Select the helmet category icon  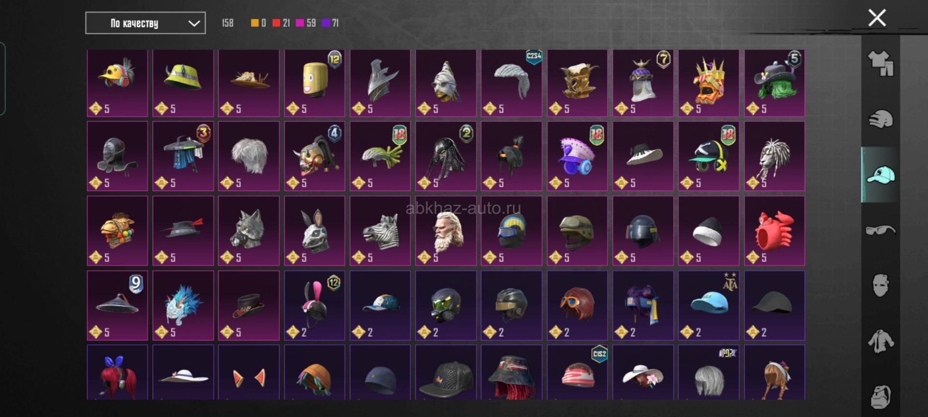[881, 119]
